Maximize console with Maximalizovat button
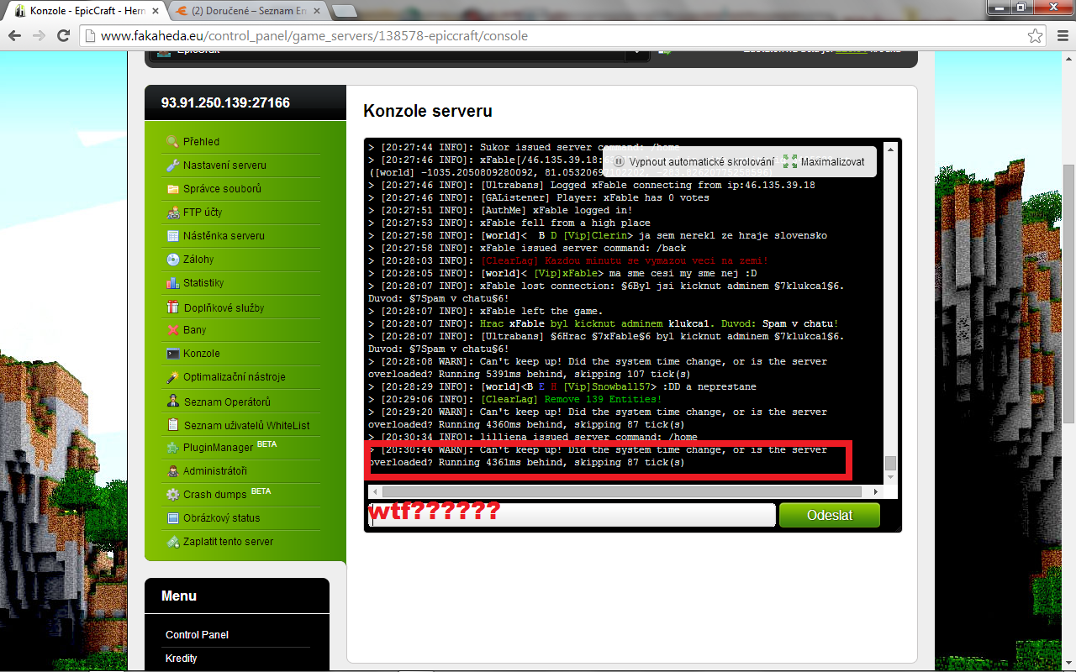This screenshot has width=1076, height=672. pos(824,162)
